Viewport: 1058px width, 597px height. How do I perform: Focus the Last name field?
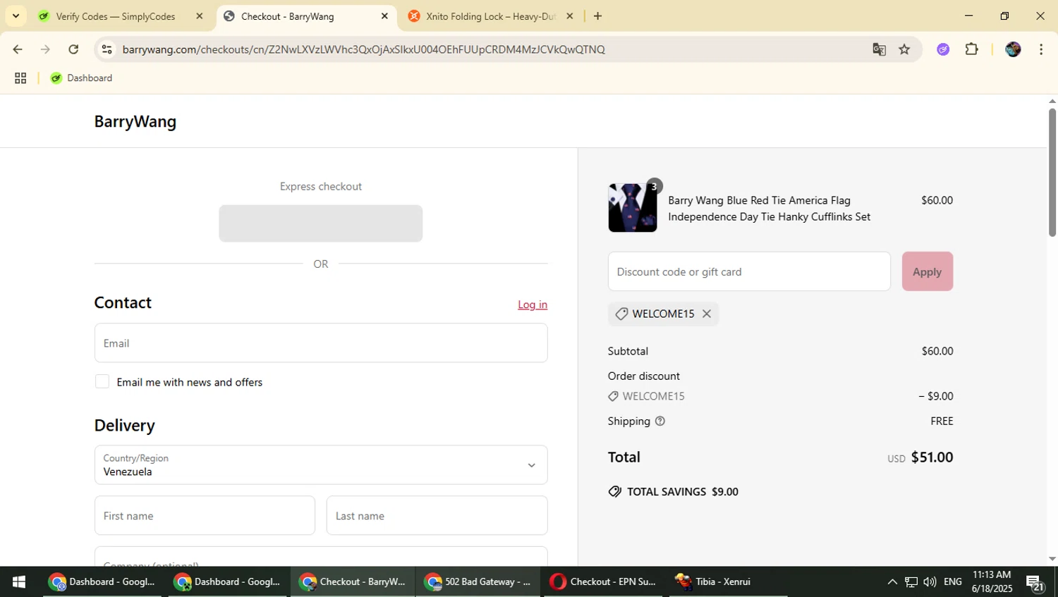pos(437,515)
